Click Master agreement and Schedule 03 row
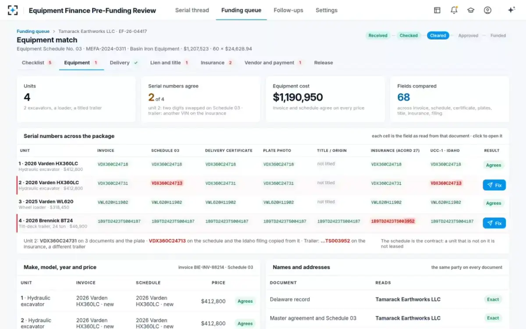Viewport: 526px width, 329px height. tap(387, 318)
